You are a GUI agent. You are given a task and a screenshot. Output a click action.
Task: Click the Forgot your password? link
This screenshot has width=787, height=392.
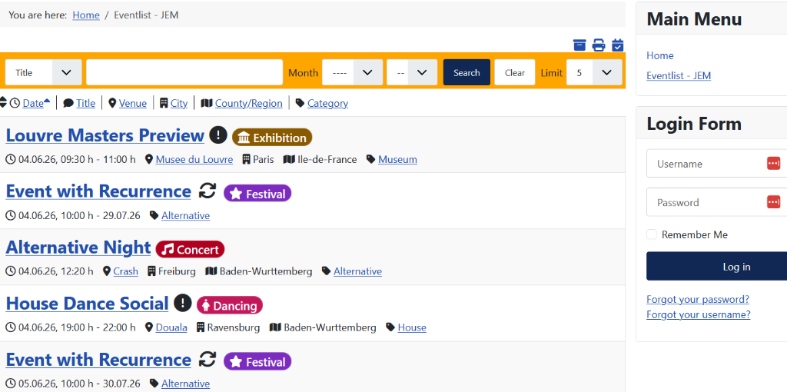[698, 299]
